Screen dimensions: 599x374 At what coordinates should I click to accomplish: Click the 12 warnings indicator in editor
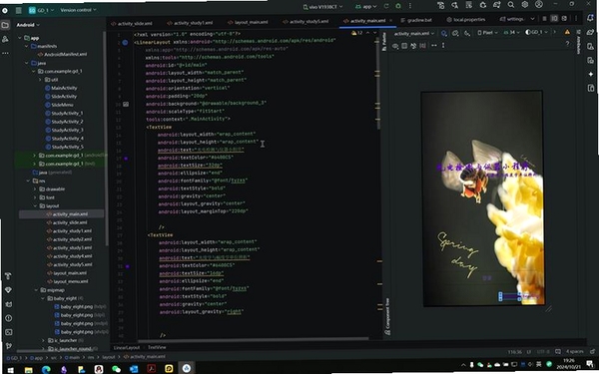(356, 33)
